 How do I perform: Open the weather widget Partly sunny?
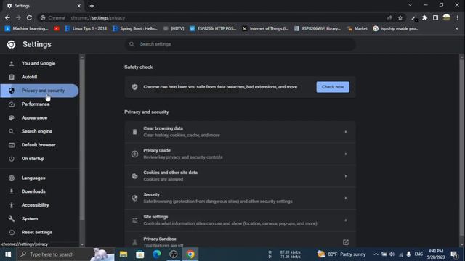[341, 254]
